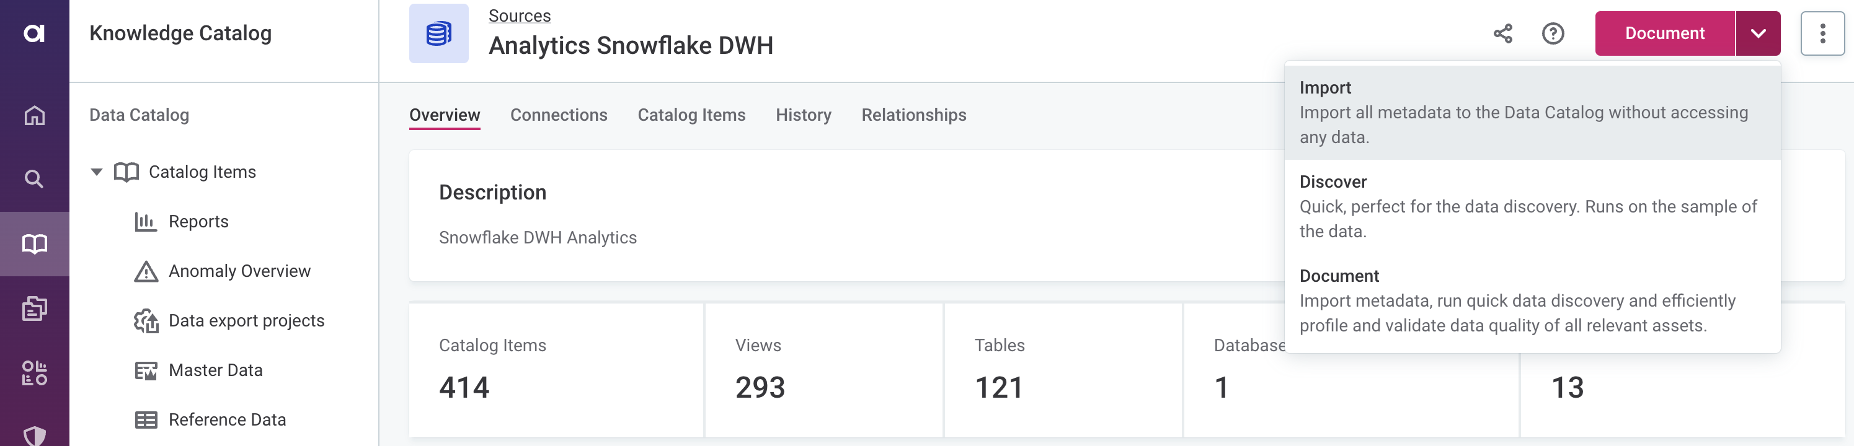Click the Analytics Snowflake DWH database icon

438,34
